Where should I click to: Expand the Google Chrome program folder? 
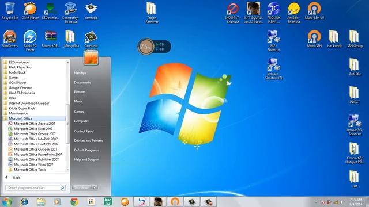point(34,88)
